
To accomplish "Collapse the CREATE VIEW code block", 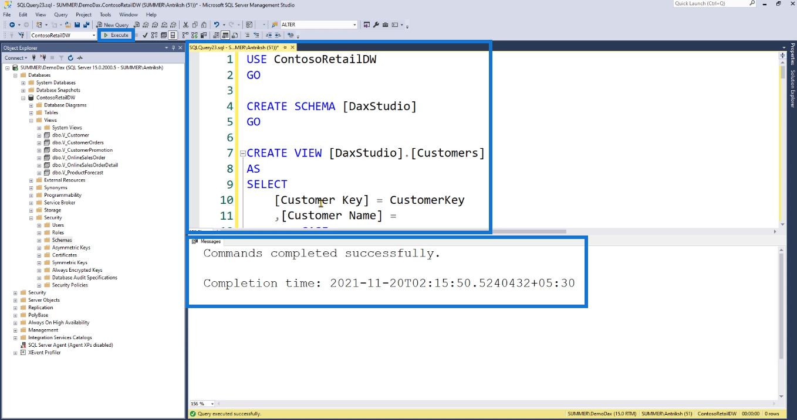I will click(x=242, y=153).
